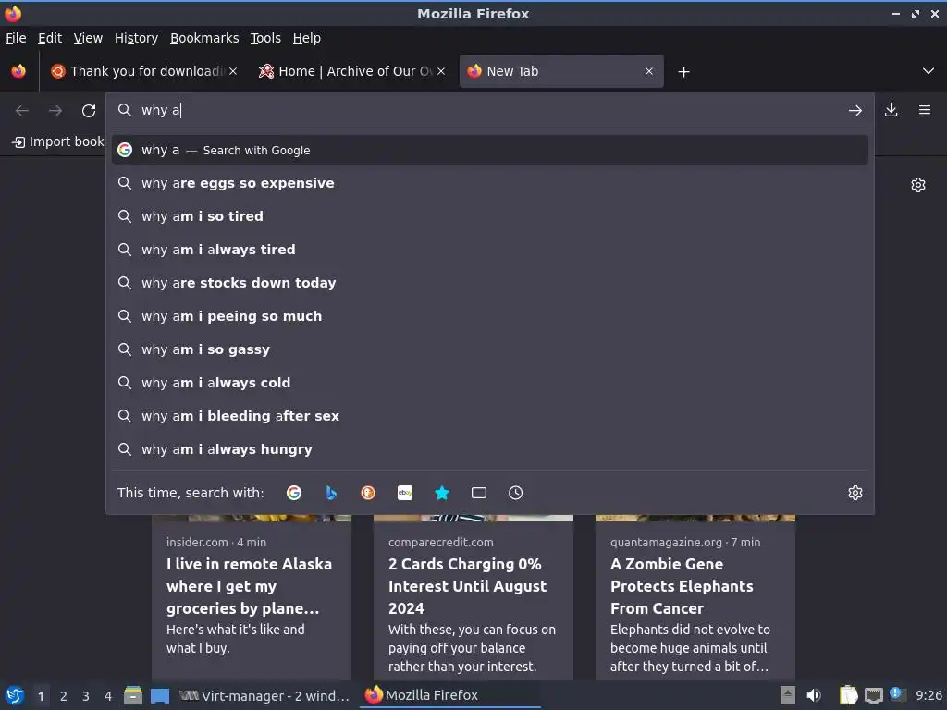Open 'A Zombie Gene Protects Elephants' article
947x710 pixels.
click(x=695, y=598)
